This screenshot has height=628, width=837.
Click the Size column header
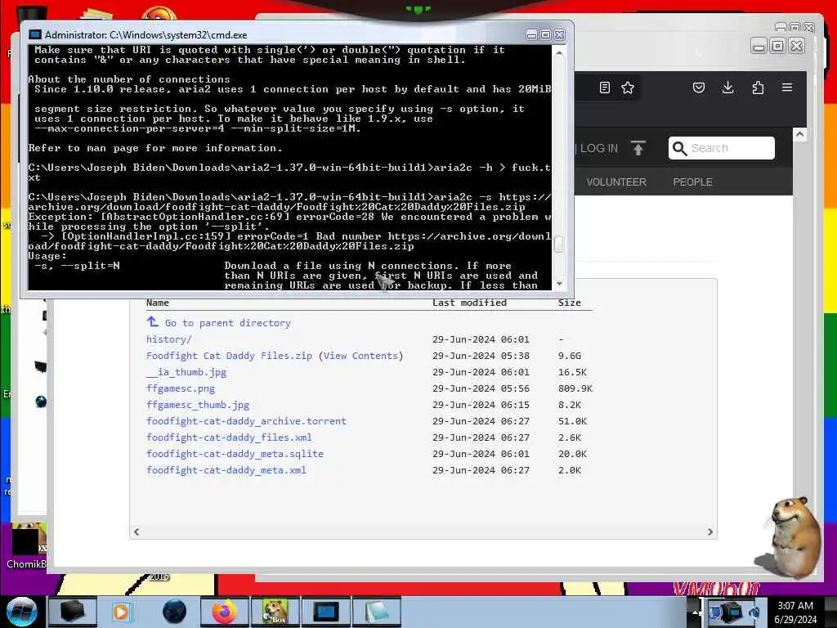[569, 303]
